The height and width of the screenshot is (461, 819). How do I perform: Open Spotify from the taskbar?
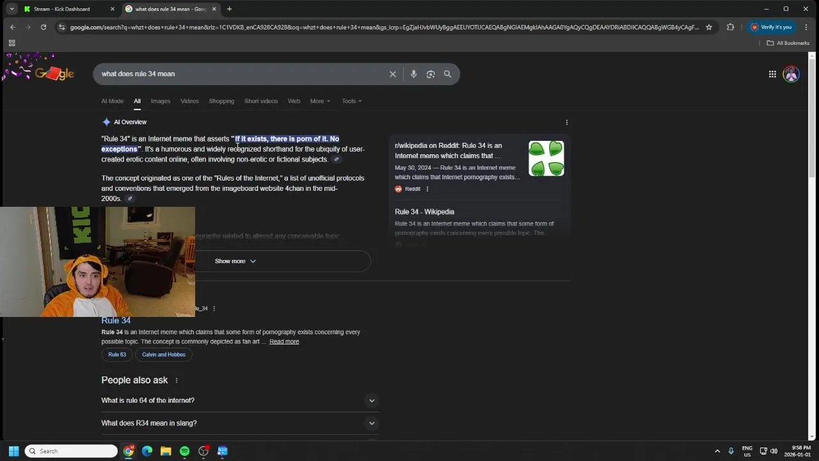pyautogui.click(x=184, y=451)
